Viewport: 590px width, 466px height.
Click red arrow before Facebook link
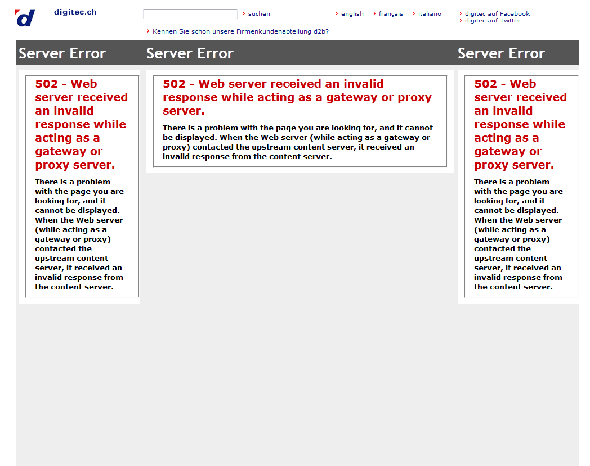pyautogui.click(x=461, y=13)
